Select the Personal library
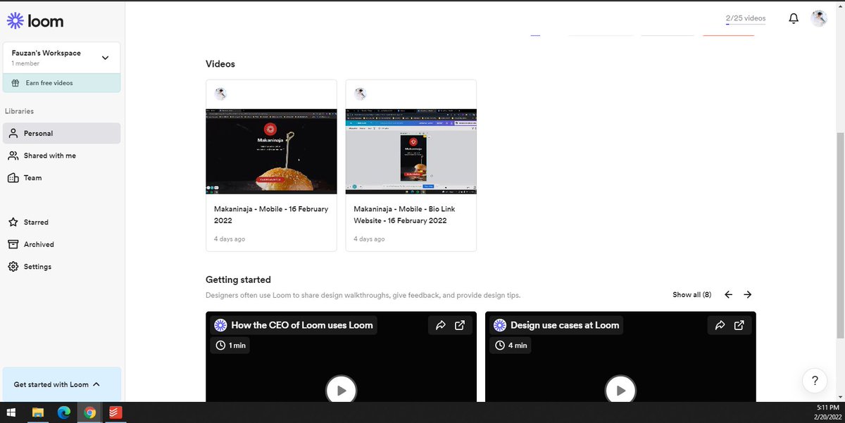 (x=61, y=133)
